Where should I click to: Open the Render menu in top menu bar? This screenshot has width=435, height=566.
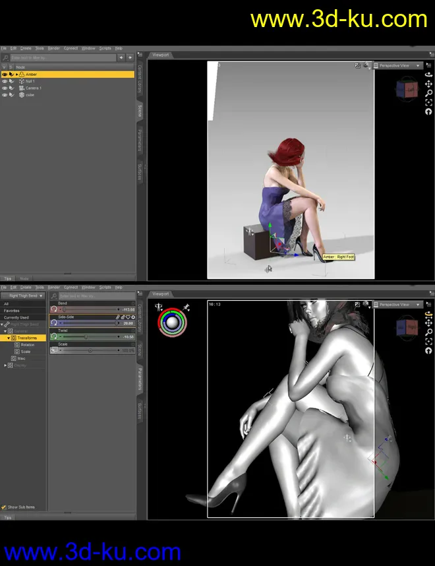53,48
